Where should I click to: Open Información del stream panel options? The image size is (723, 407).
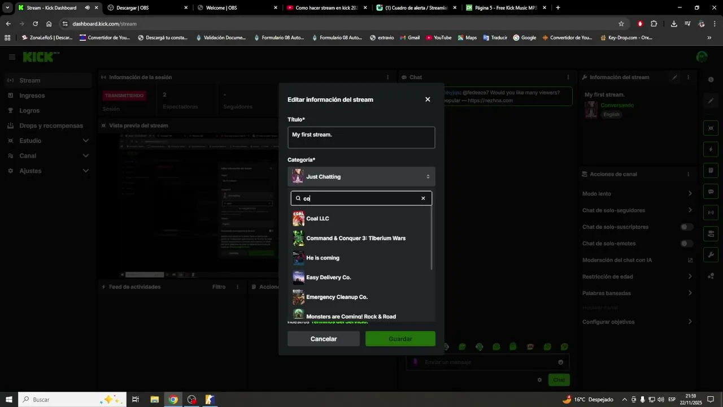[x=688, y=77]
